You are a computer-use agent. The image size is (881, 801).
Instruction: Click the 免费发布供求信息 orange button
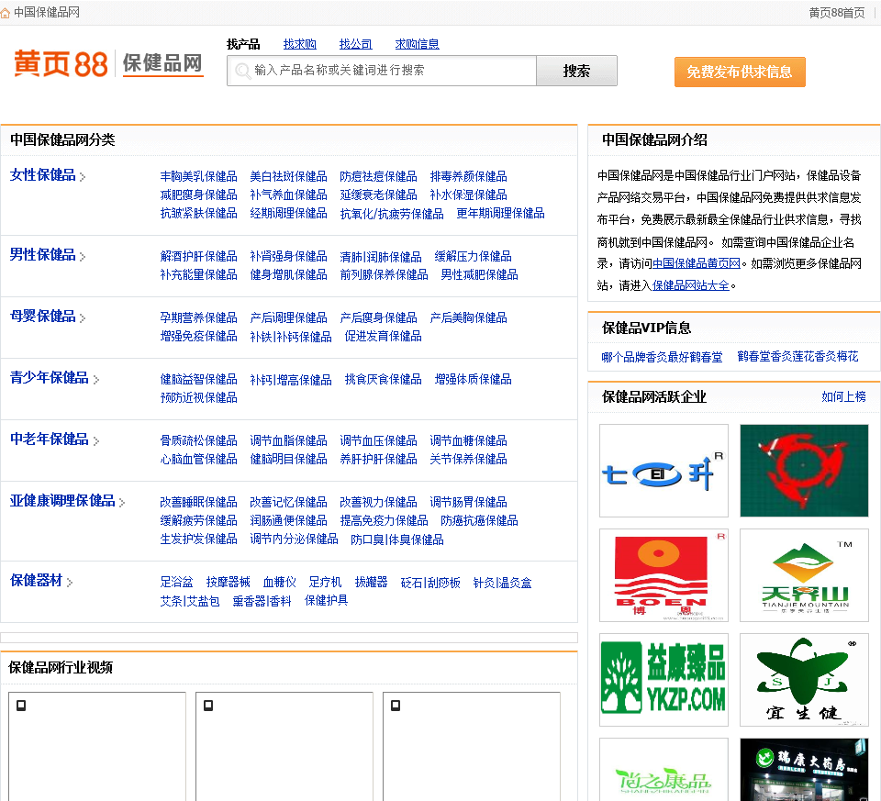click(740, 72)
